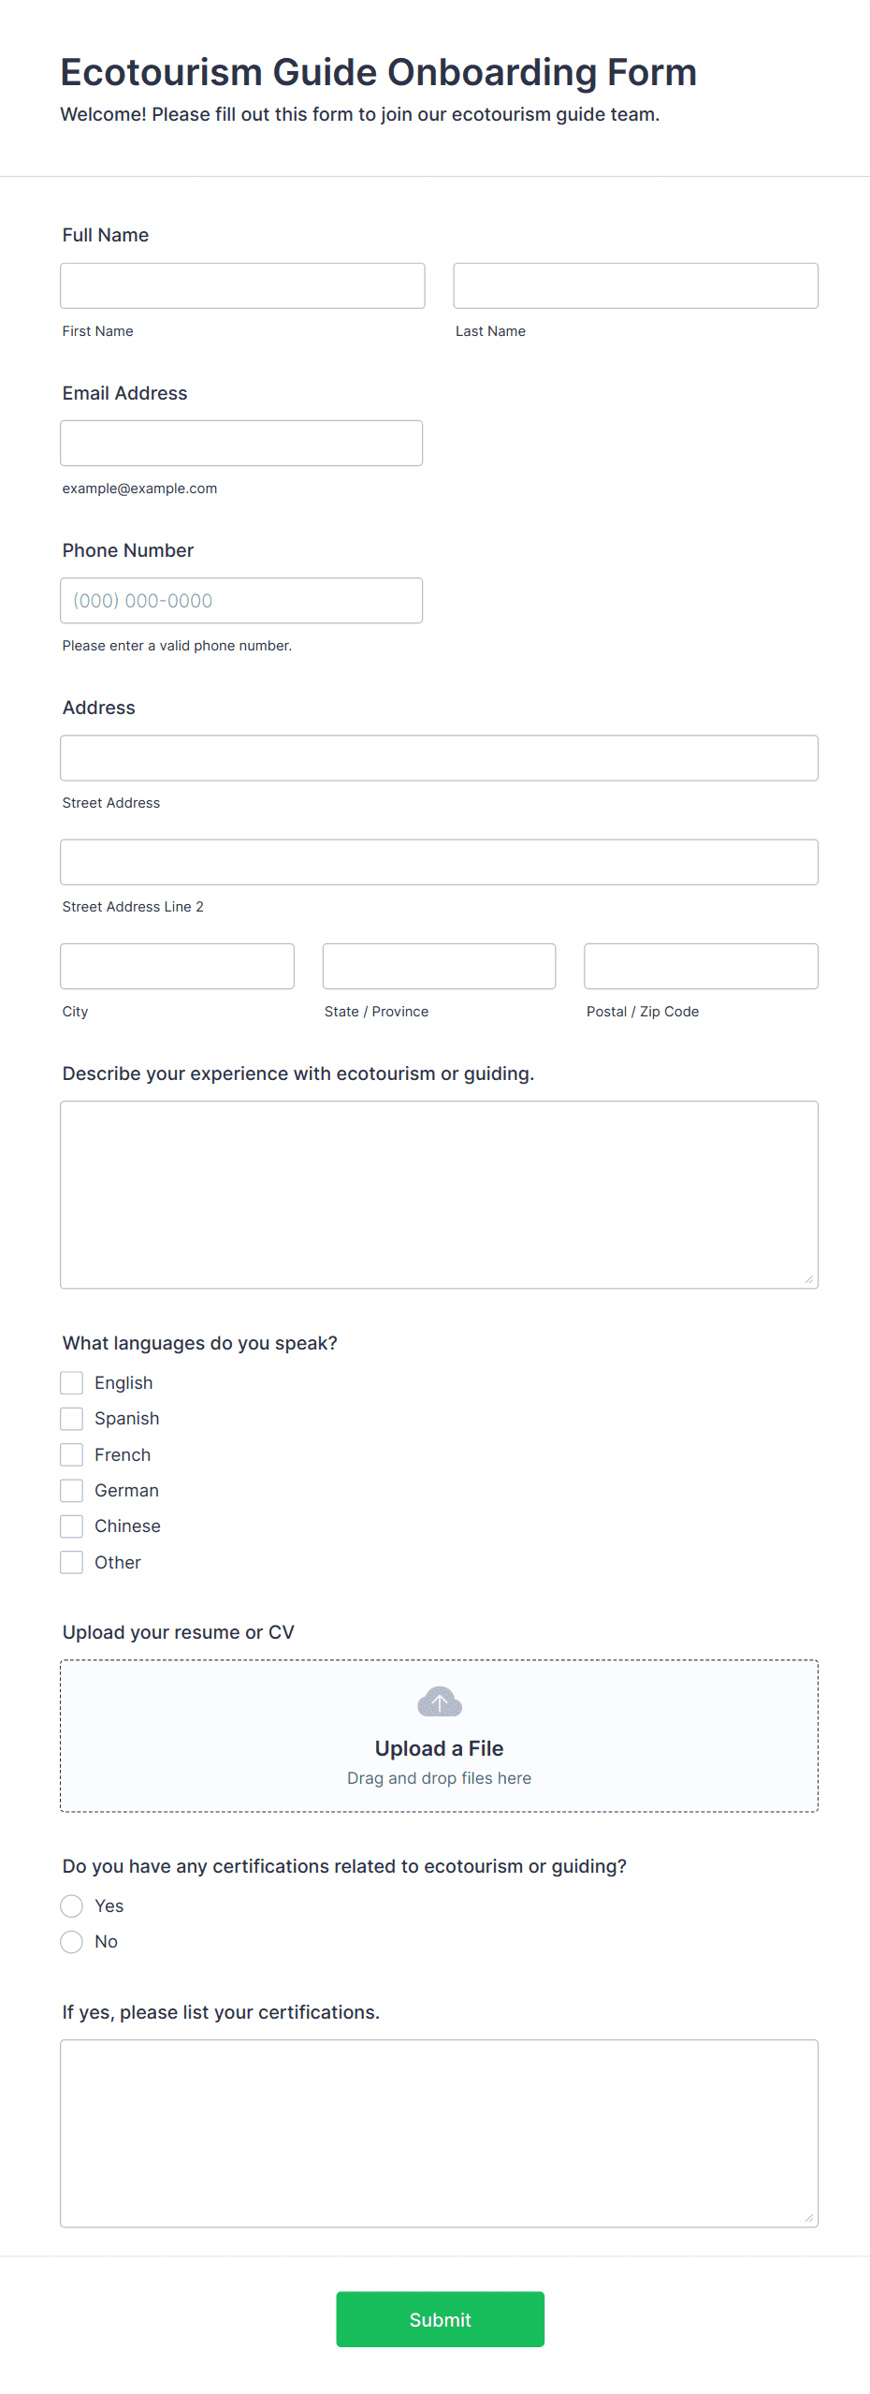Focus the City input box
The height and width of the screenshot is (2394, 870).
click(177, 966)
